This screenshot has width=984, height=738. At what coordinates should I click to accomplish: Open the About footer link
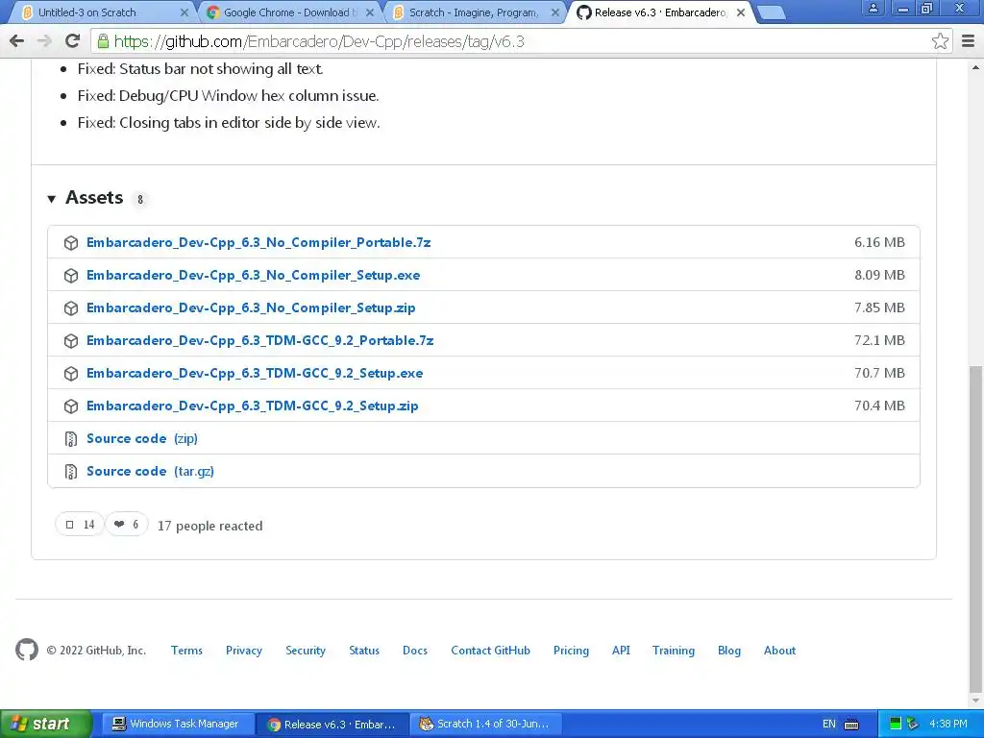coord(780,651)
